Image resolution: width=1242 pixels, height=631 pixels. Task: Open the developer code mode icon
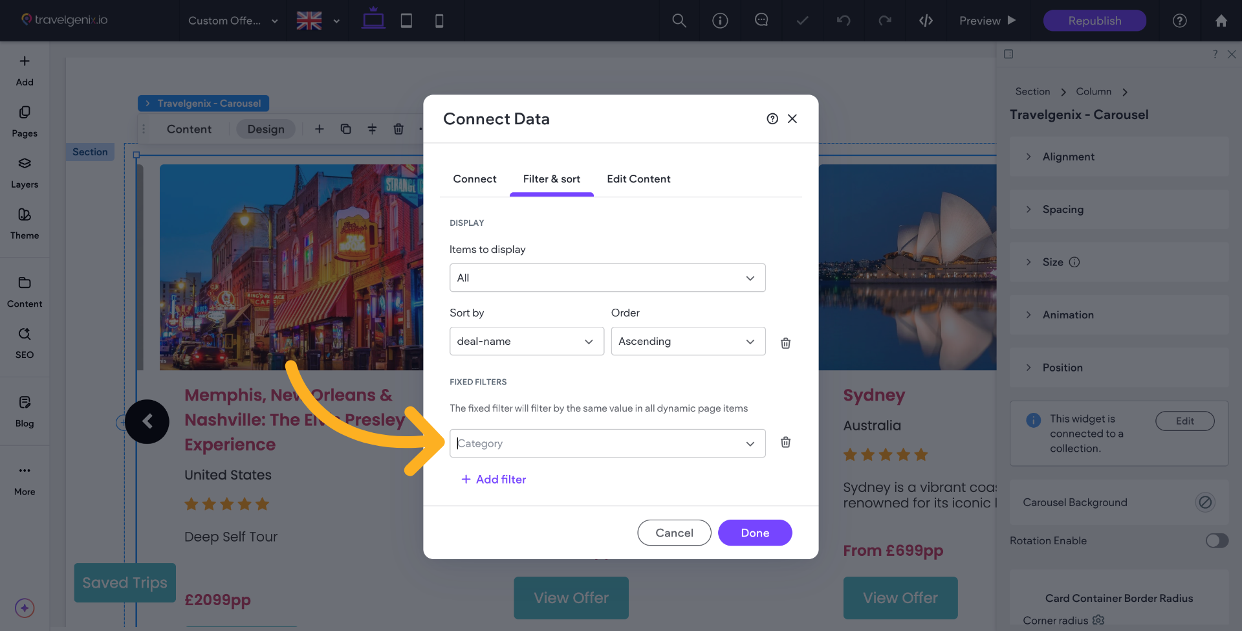[x=926, y=21]
